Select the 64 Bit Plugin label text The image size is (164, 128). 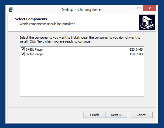[x=34, y=49]
